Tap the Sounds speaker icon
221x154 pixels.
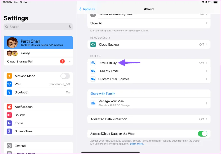[x=9, y=115]
